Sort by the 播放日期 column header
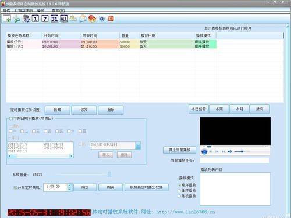Viewport: 291px width, 218px height. [166, 35]
